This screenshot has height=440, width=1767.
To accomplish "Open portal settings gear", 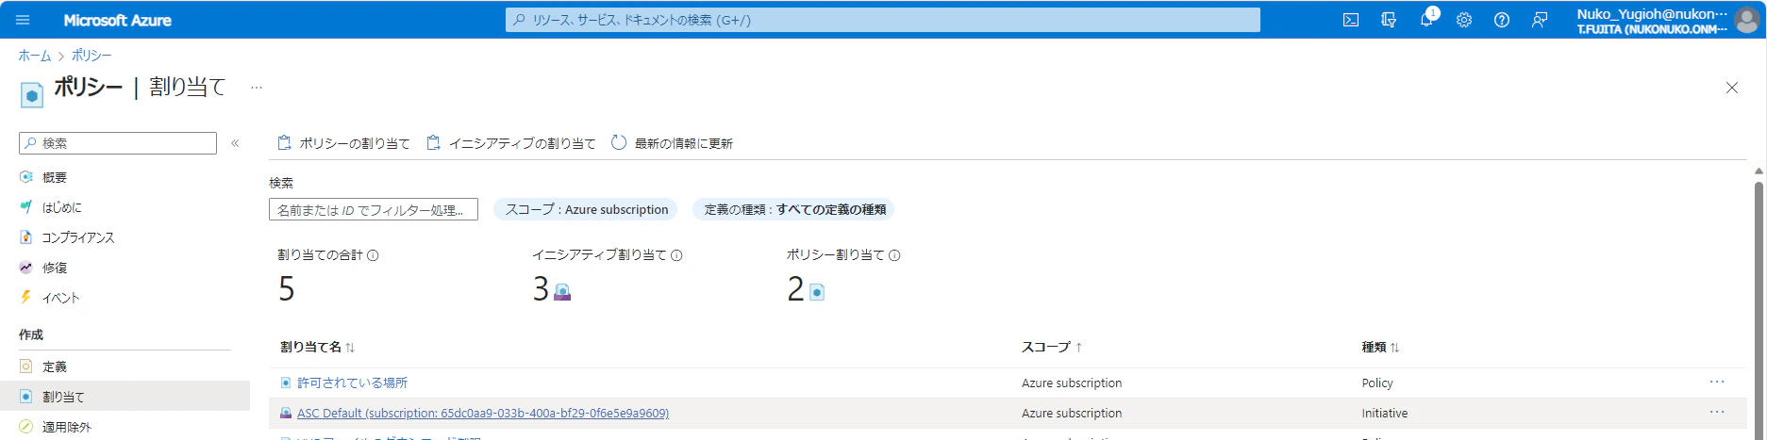I will point(1464,20).
